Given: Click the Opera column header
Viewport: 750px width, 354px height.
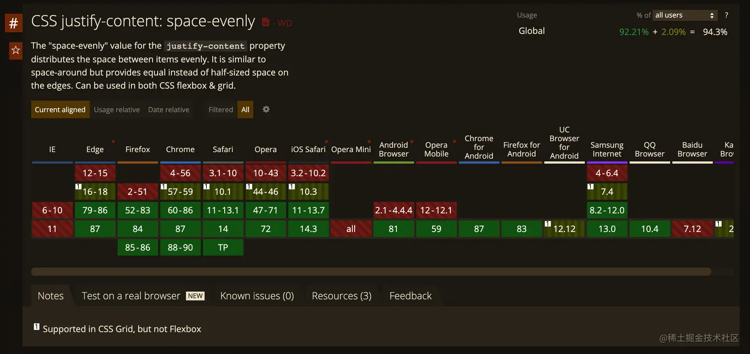Looking at the screenshot, I should (266, 149).
